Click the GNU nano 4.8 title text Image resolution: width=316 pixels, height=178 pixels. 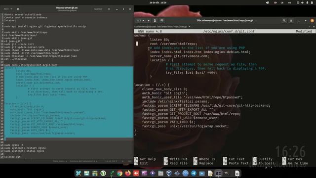point(150,32)
